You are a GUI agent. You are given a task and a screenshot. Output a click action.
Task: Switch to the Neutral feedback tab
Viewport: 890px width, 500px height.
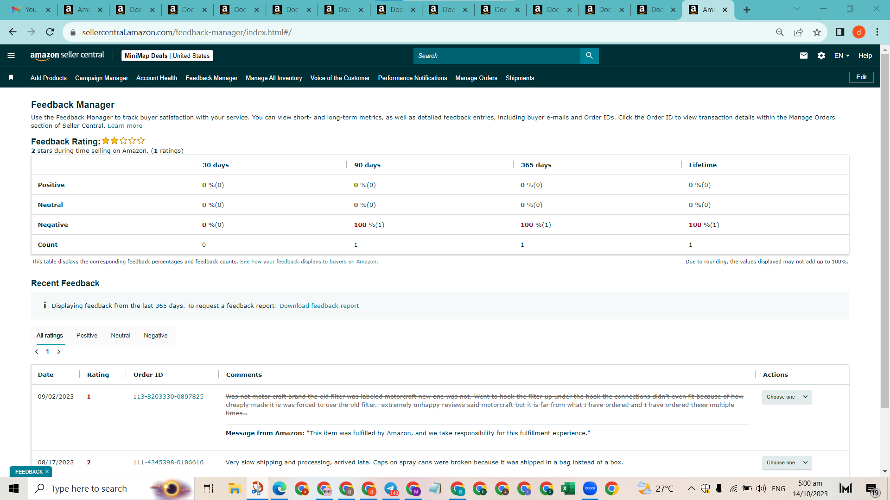pos(121,336)
